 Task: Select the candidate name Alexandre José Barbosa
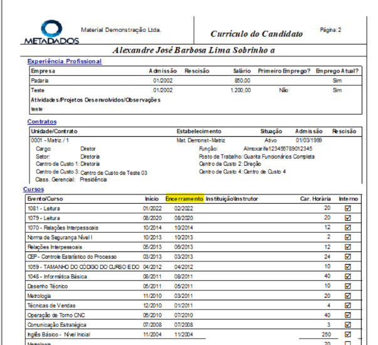coord(194,50)
